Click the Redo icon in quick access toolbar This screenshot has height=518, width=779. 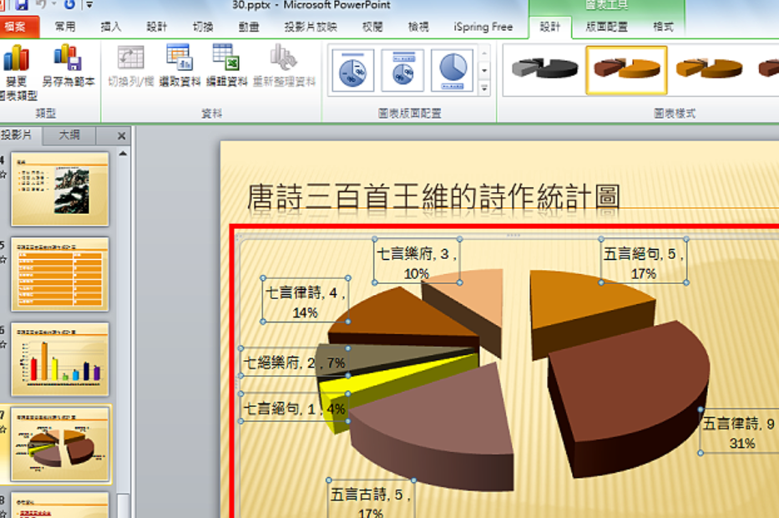tap(69, 4)
